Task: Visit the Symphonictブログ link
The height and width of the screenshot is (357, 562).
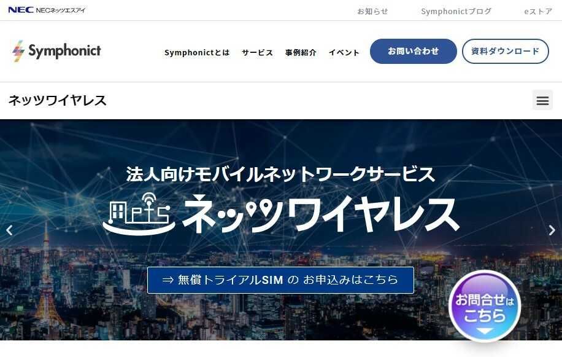Action: pos(456,12)
